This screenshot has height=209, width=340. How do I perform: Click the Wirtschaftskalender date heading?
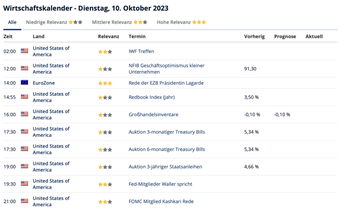[x=86, y=8]
